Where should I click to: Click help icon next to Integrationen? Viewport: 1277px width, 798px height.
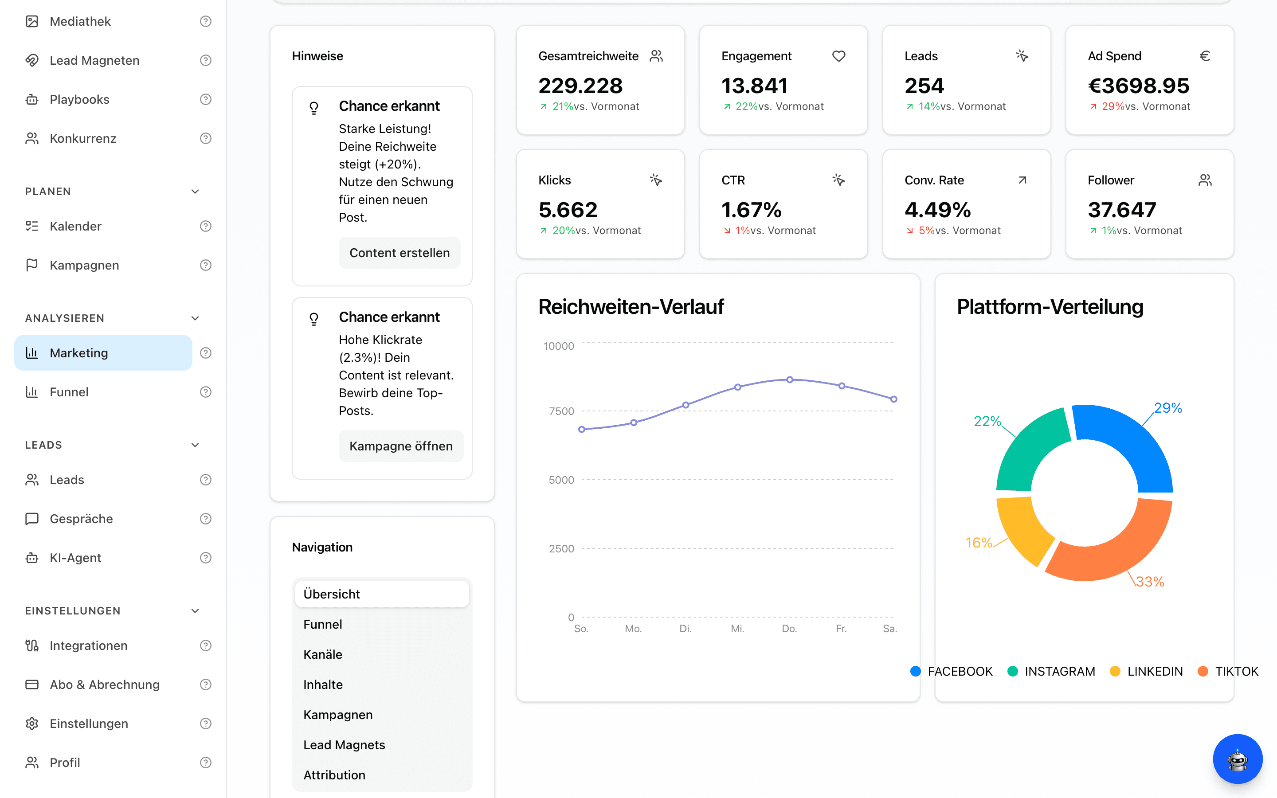[x=206, y=645]
